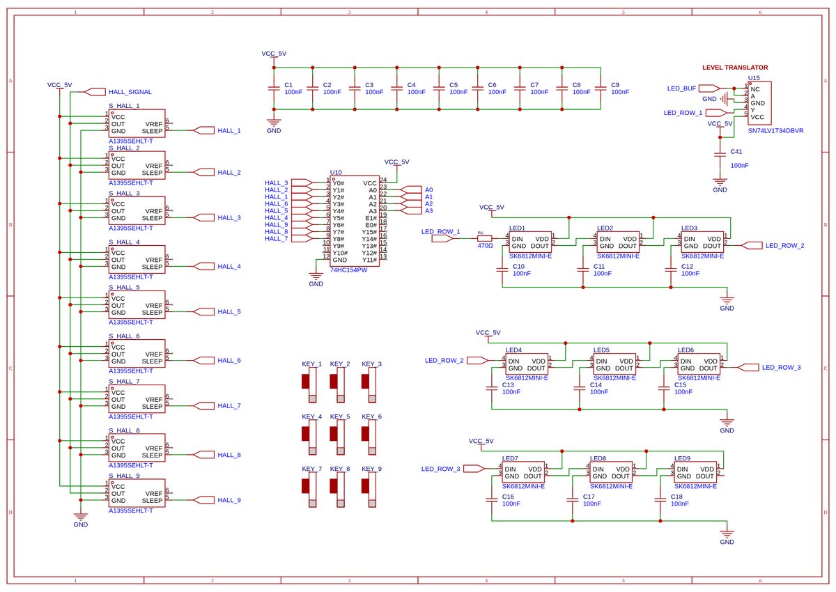
Task: Select the LED1 SK6812MINI-E symbol
Action: tap(530, 242)
